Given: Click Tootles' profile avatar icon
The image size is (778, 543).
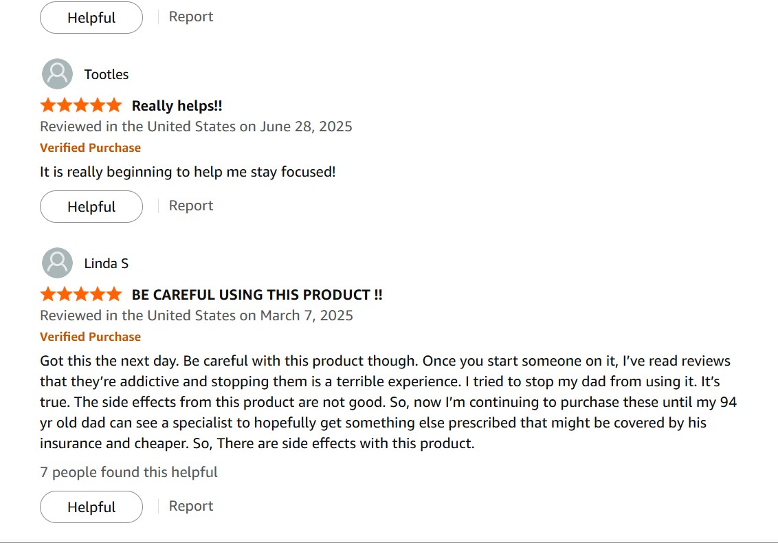Looking at the screenshot, I should point(57,74).
